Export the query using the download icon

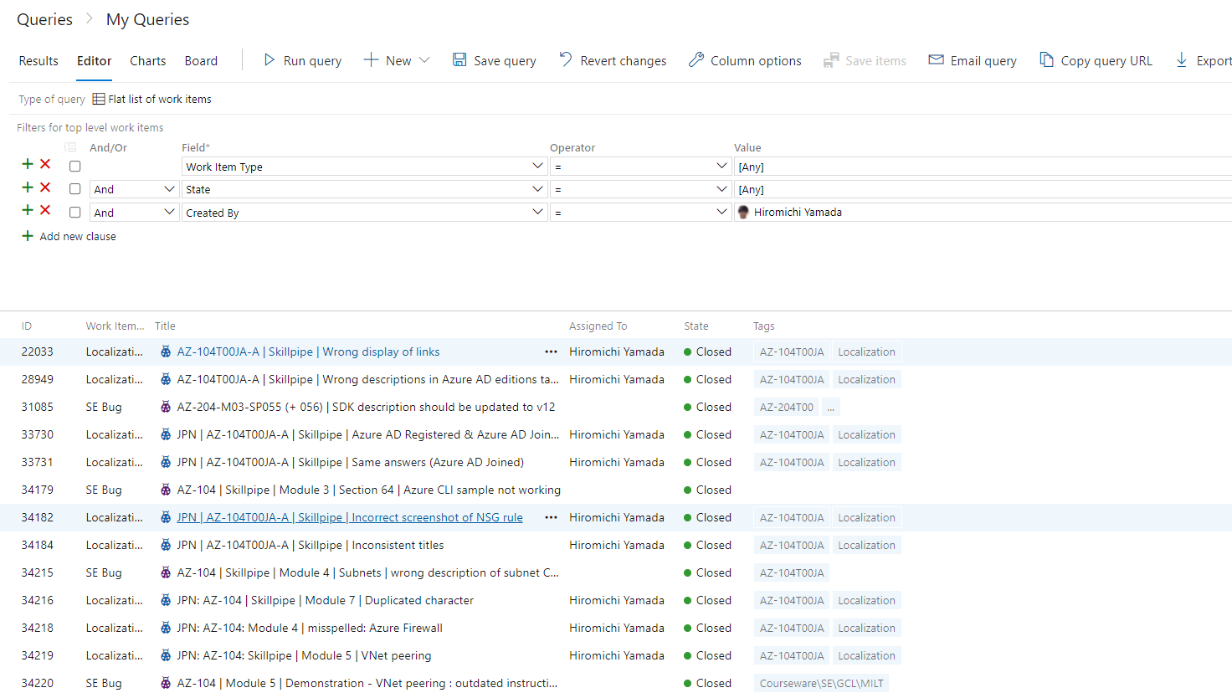1182,59
